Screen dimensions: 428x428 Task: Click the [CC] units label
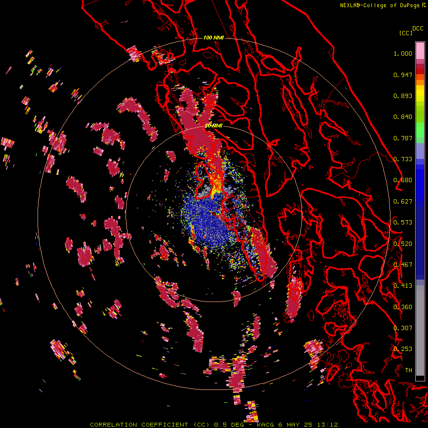[406, 33]
